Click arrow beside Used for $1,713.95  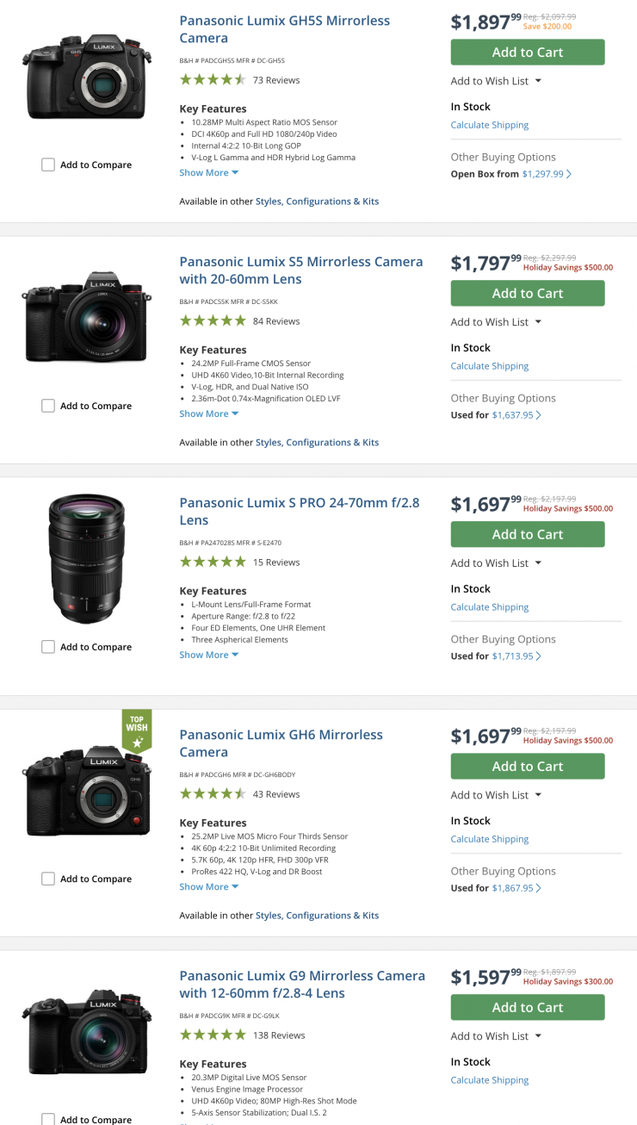pos(539,656)
